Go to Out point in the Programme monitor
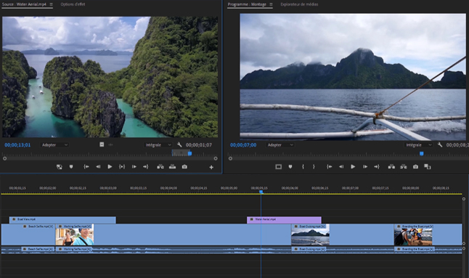 coord(377,167)
